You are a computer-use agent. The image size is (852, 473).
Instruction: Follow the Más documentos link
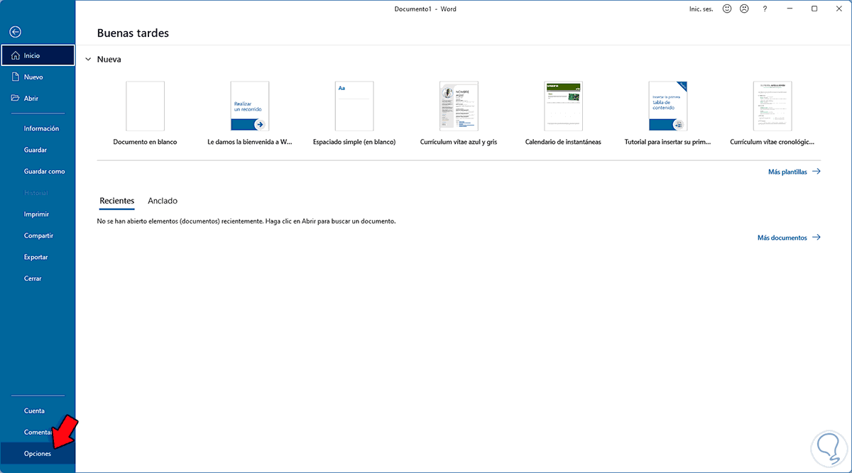pyautogui.click(x=789, y=238)
